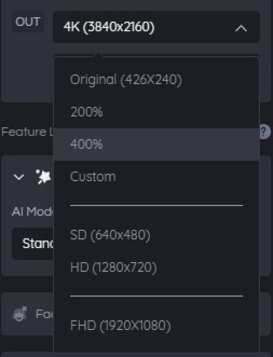Pick FHD (1920X1080) output resolution
This screenshot has height=357, width=273.
pyautogui.click(x=121, y=326)
